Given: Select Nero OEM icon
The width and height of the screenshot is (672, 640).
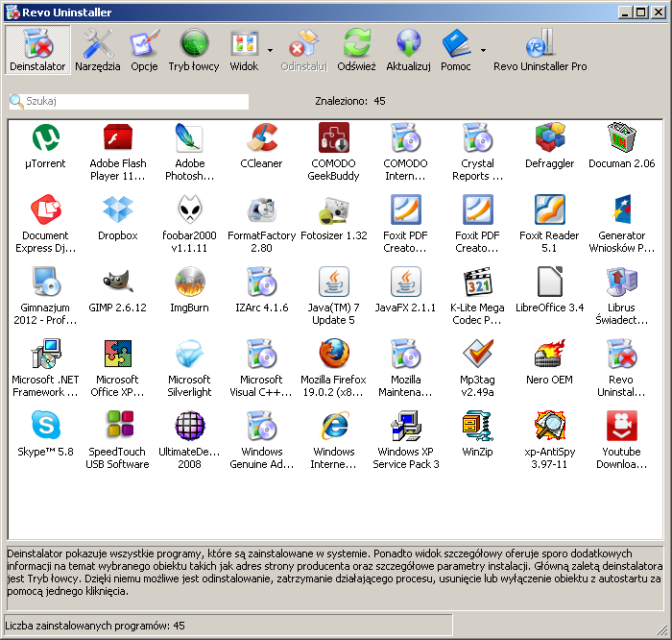Looking at the screenshot, I should coord(550,355).
